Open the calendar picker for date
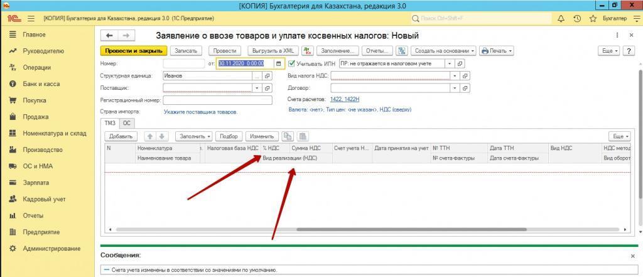The image size is (643, 277). tap(279, 63)
